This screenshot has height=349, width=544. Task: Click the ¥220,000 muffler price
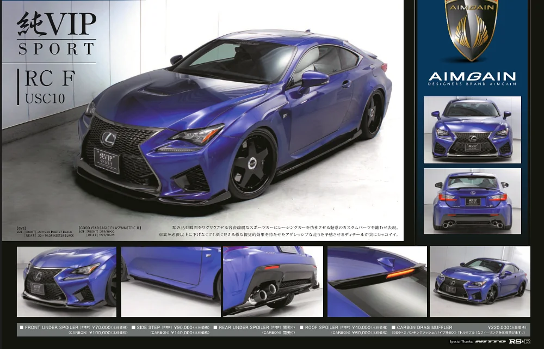[498, 327]
